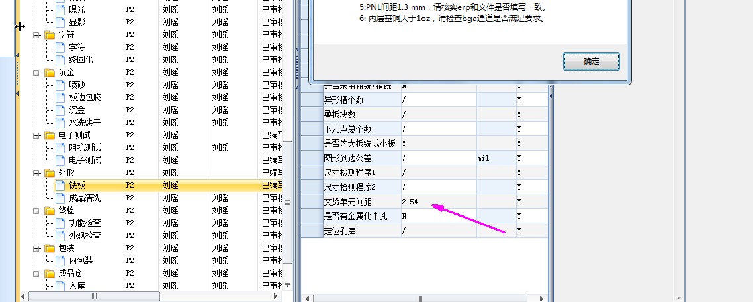Image resolution: width=753 pixels, height=302 pixels.
Task: Click the 入库 document icon
Action: (60, 285)
